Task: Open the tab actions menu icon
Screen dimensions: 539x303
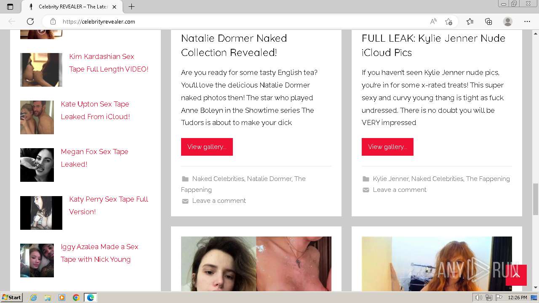Action: point(10,7)
